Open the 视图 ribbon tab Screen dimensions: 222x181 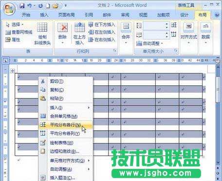coord(143,15)
